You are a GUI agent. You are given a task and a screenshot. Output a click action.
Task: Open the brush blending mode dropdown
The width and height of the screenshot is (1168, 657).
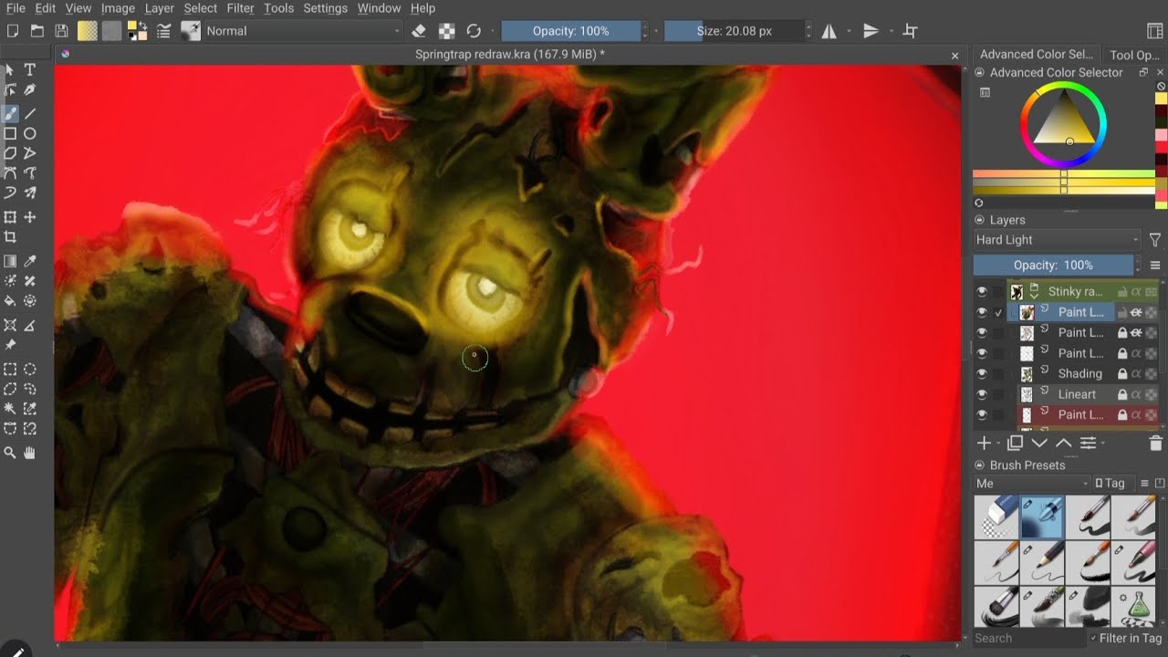303,31
